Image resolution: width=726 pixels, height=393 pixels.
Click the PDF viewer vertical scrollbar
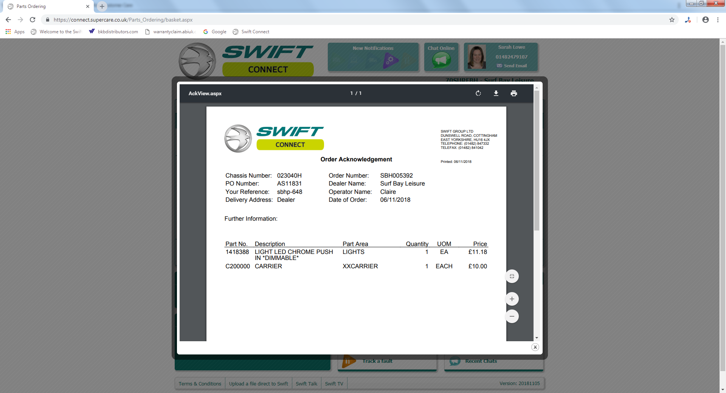point(537,161)
